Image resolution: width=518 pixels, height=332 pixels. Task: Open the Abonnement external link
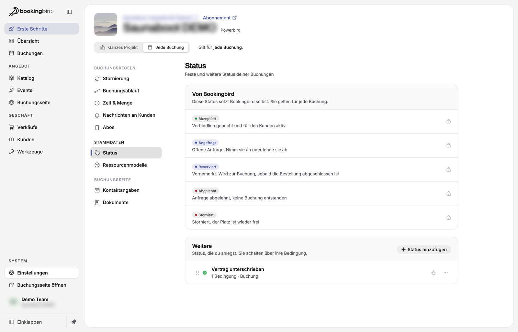click(220, 18)
